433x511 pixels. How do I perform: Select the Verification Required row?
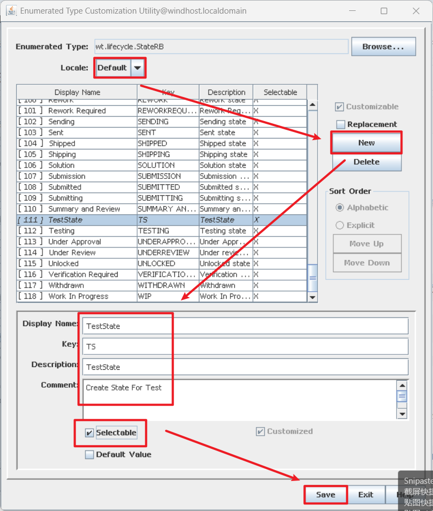[x=162, y=274]
